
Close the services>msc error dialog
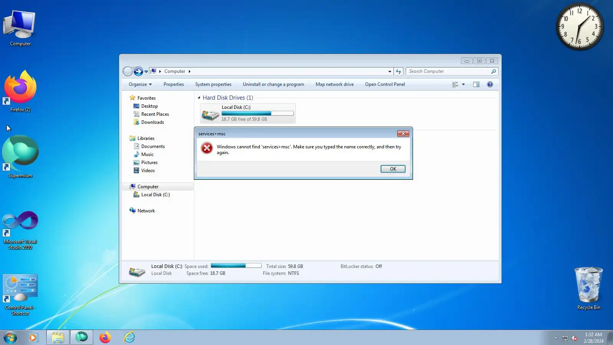(403, 134)
